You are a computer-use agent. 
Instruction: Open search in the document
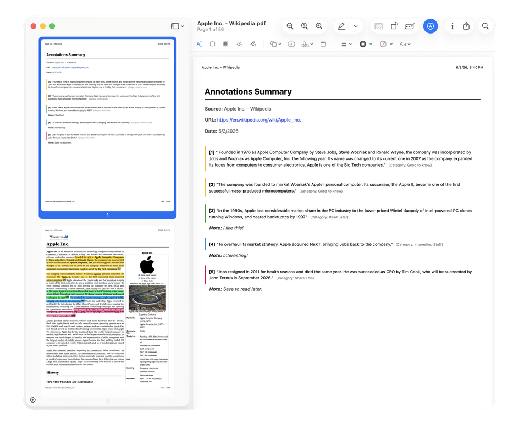(485, 26)
